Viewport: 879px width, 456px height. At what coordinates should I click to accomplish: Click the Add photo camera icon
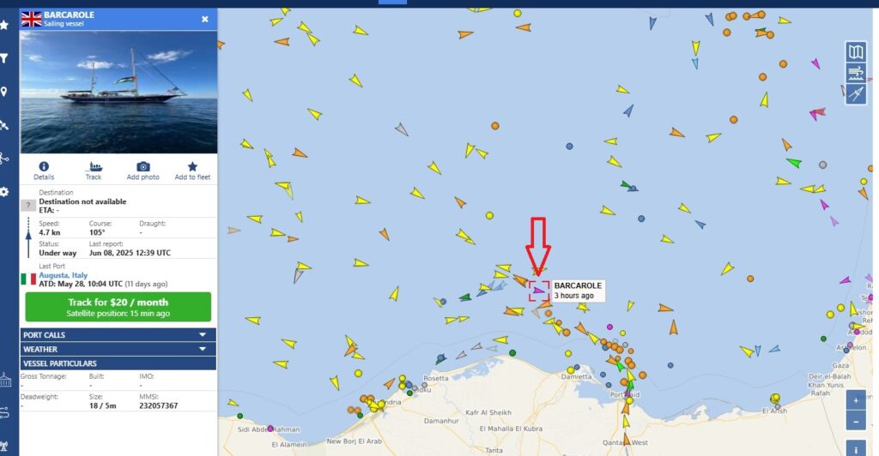(143, 167)
